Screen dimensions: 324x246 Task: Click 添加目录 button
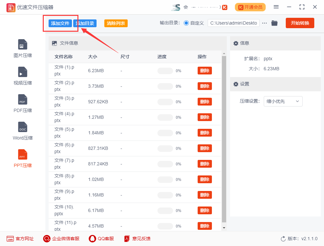[x=85, y=23]
